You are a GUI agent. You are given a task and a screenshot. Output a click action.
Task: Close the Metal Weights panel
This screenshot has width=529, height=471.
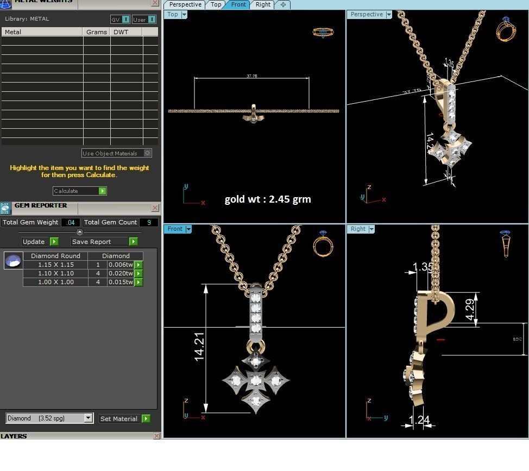(155, 3)
